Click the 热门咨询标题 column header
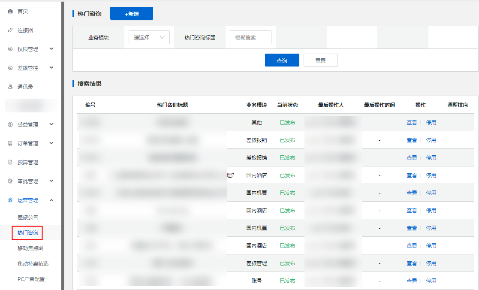The width and height of the screenshot is (479, 290). [x=172, y=105]
